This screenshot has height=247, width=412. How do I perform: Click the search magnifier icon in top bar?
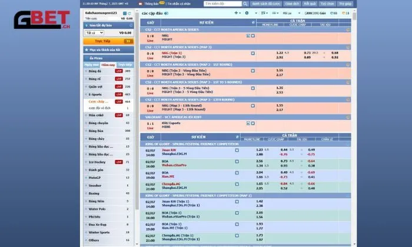coord(245,4)
